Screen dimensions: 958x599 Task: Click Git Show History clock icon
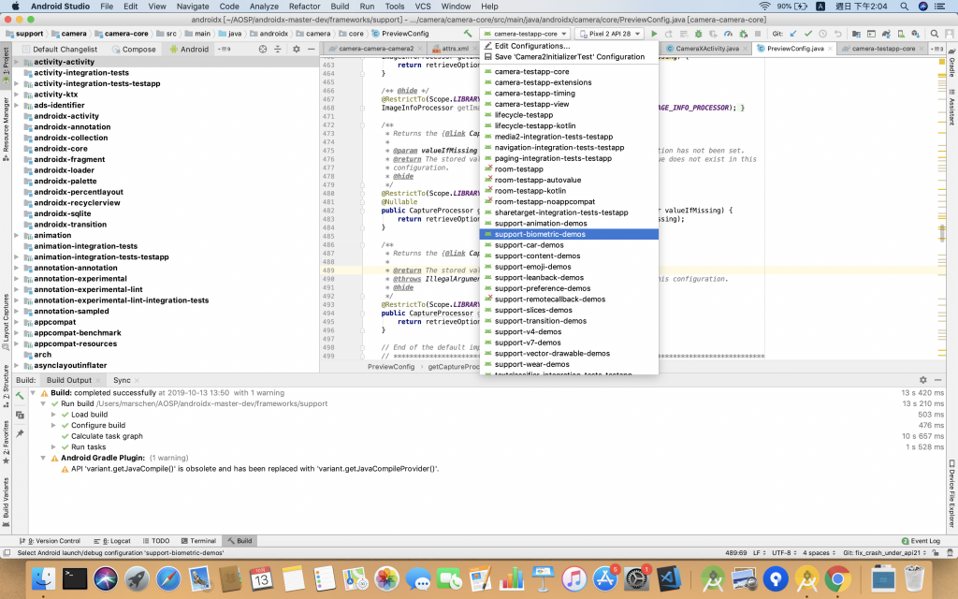tap(822, 34)
